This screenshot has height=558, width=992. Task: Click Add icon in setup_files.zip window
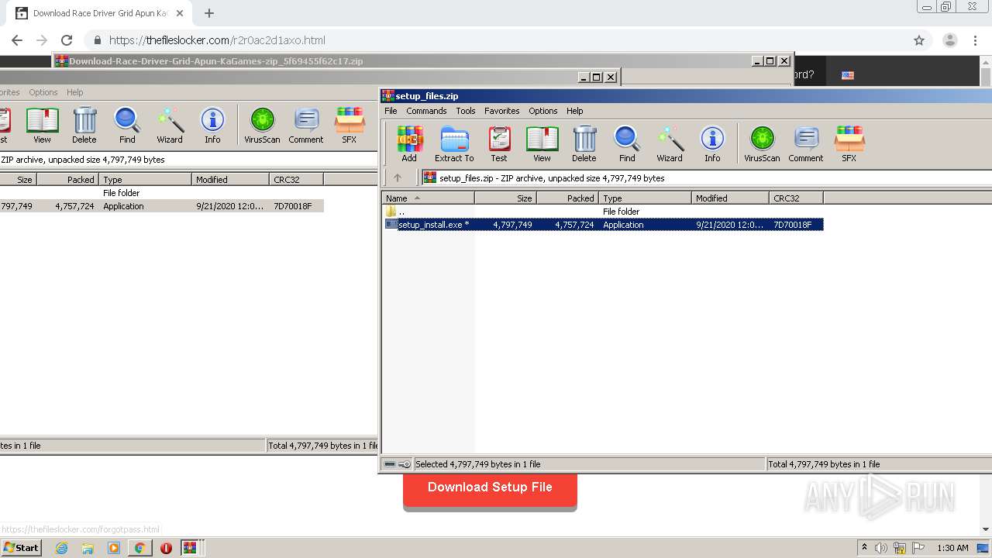[409, 144]
